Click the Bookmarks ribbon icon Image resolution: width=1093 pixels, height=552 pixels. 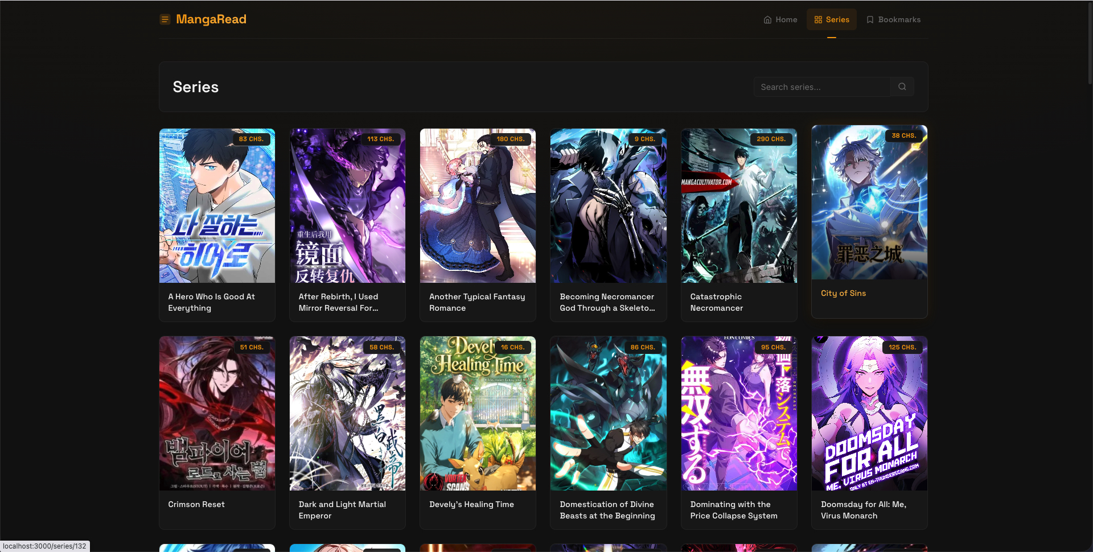click(x=870, y=19)
